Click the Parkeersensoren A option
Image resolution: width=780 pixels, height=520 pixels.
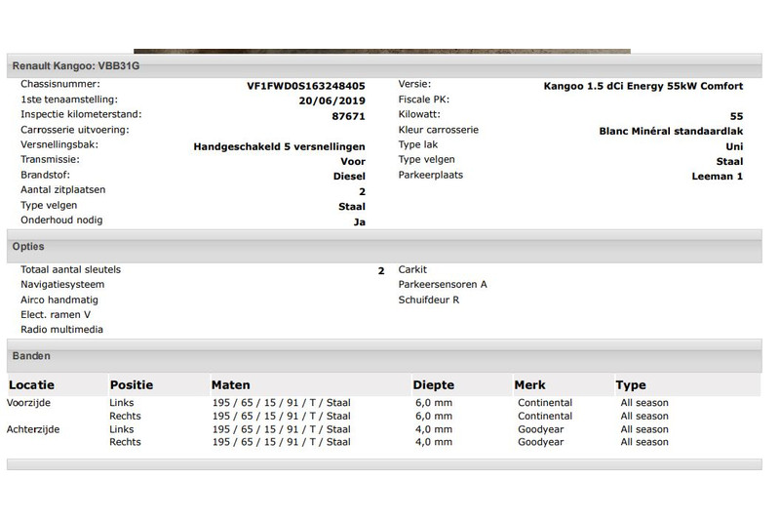tap(443, 285)
